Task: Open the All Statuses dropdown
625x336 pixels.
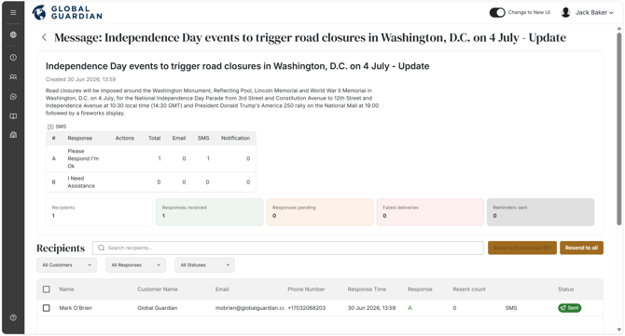Action: point(204,265)
